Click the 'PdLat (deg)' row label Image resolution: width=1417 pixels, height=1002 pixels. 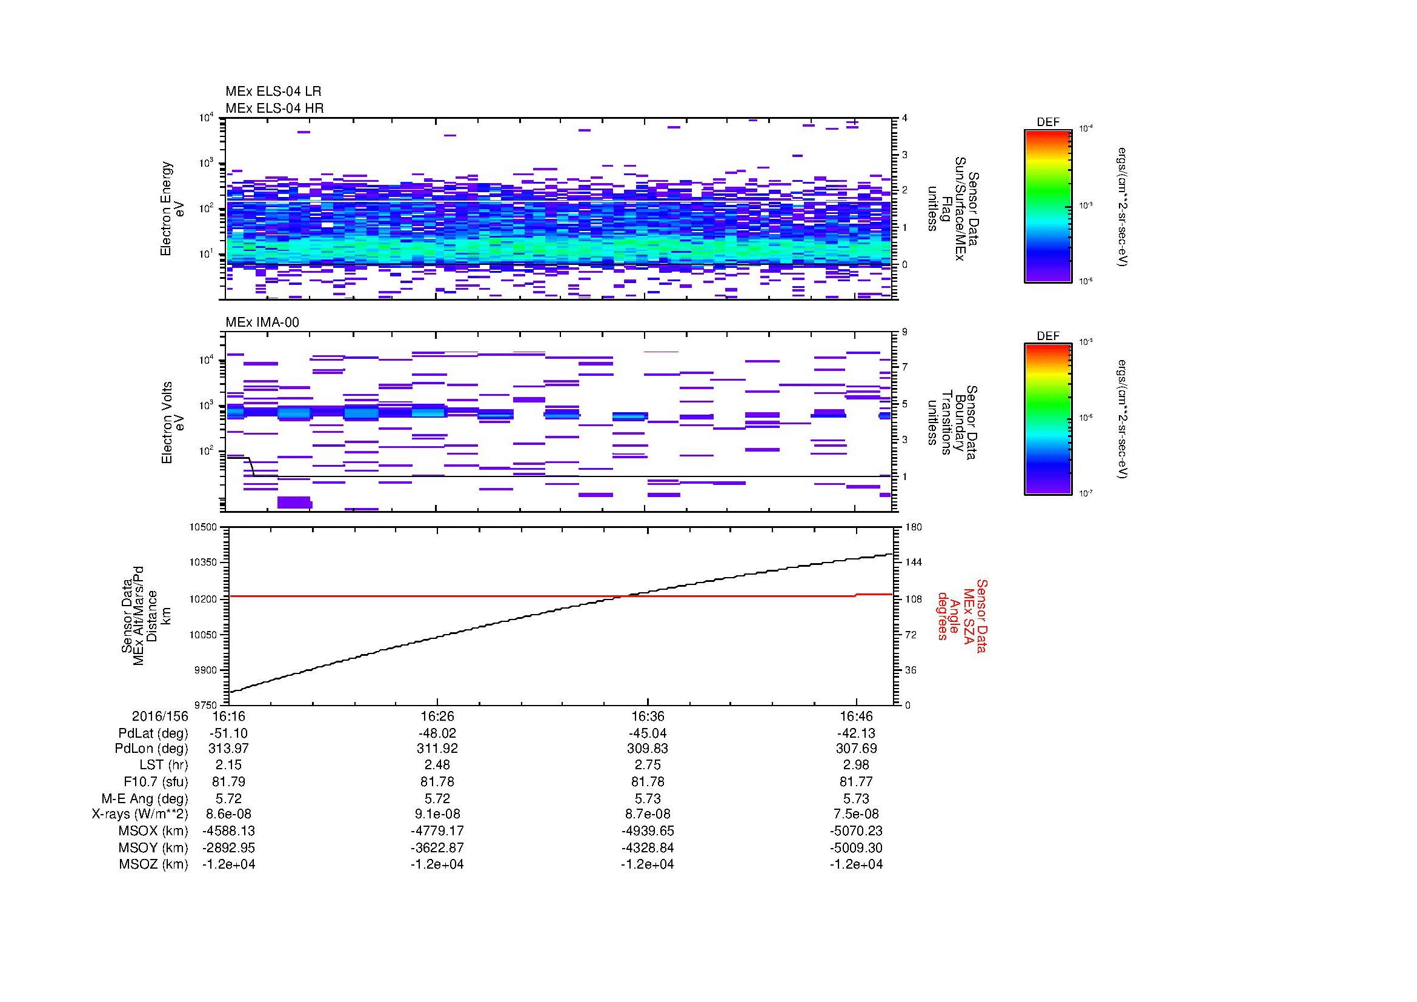(x=153, y=733)
